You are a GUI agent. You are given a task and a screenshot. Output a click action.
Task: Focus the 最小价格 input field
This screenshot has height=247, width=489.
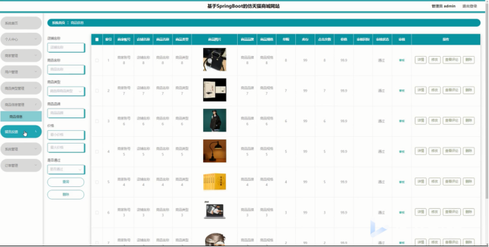66,135
